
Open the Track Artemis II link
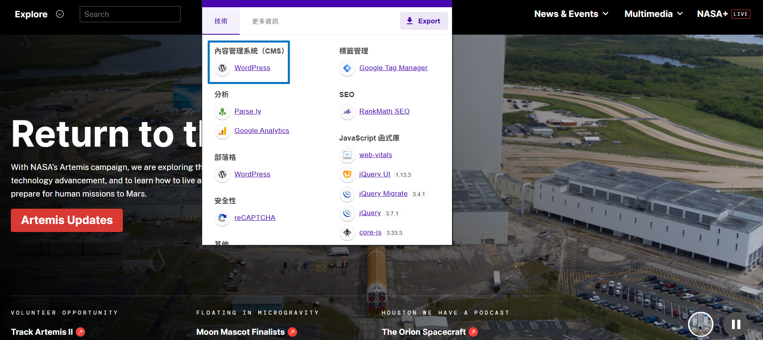click(42, 332)
